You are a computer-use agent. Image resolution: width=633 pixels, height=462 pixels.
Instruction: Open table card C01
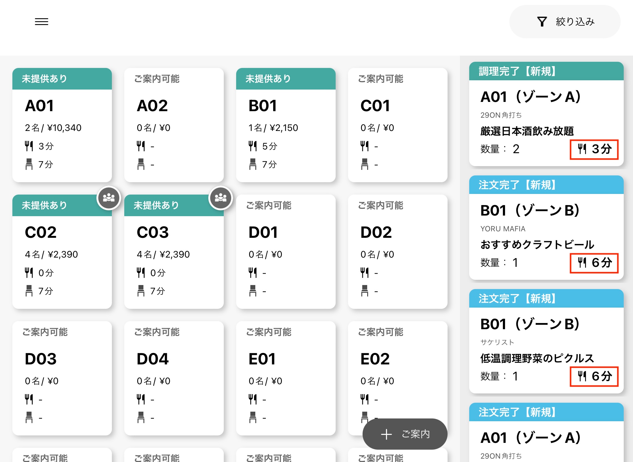click(x=398, y=125)
